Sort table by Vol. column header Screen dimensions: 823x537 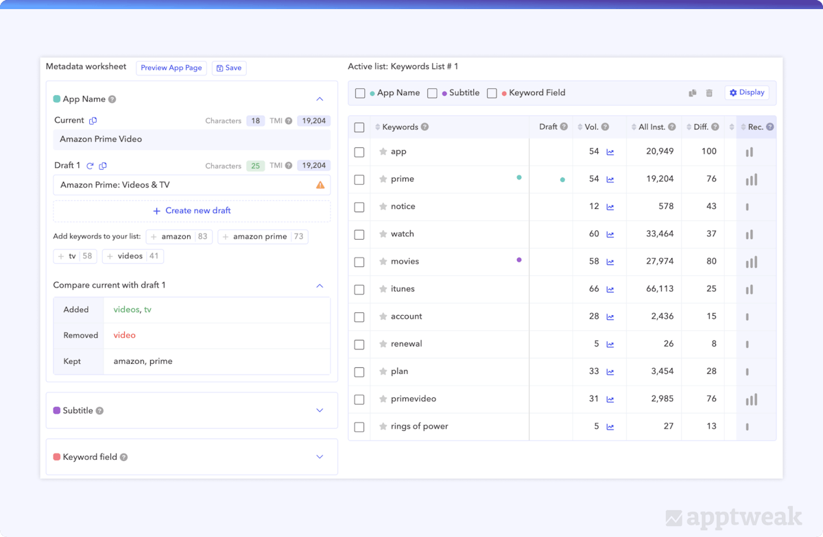click(591, 127)
